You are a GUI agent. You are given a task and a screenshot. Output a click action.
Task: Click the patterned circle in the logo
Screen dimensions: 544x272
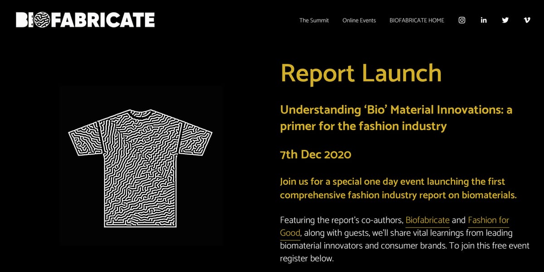pos(42,20)
